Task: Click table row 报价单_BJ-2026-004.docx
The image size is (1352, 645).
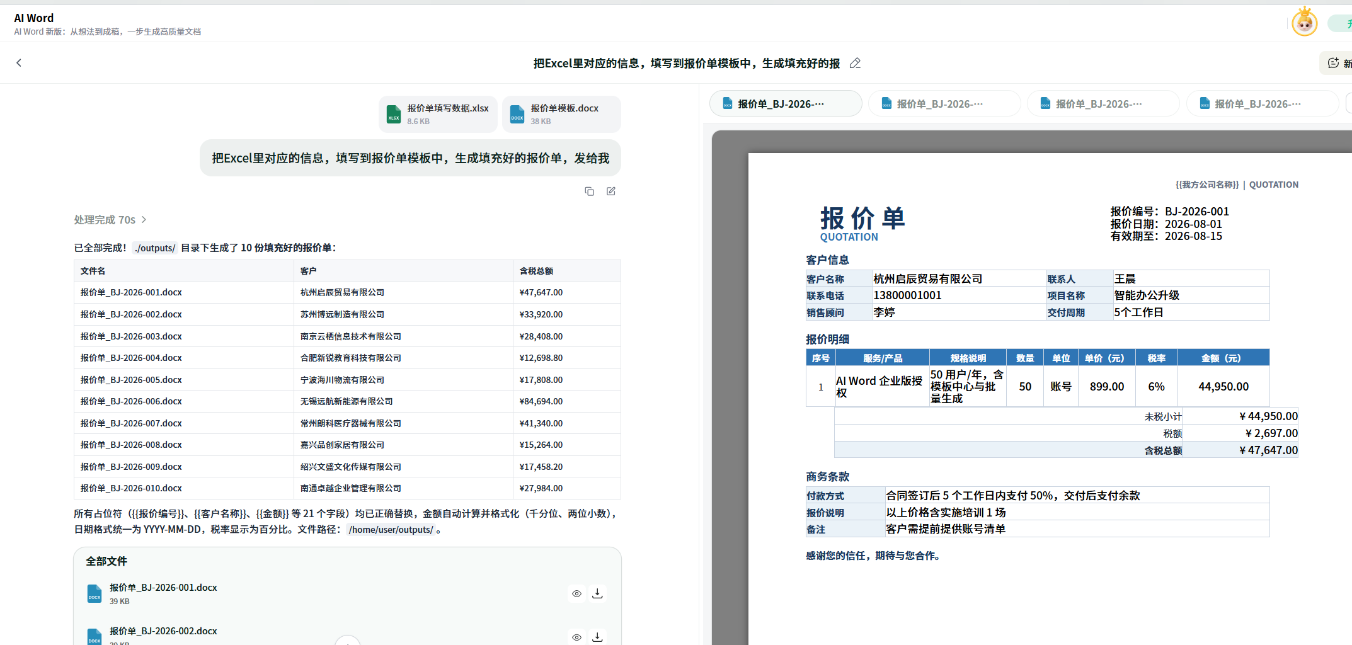Action: tap(347, 358)
